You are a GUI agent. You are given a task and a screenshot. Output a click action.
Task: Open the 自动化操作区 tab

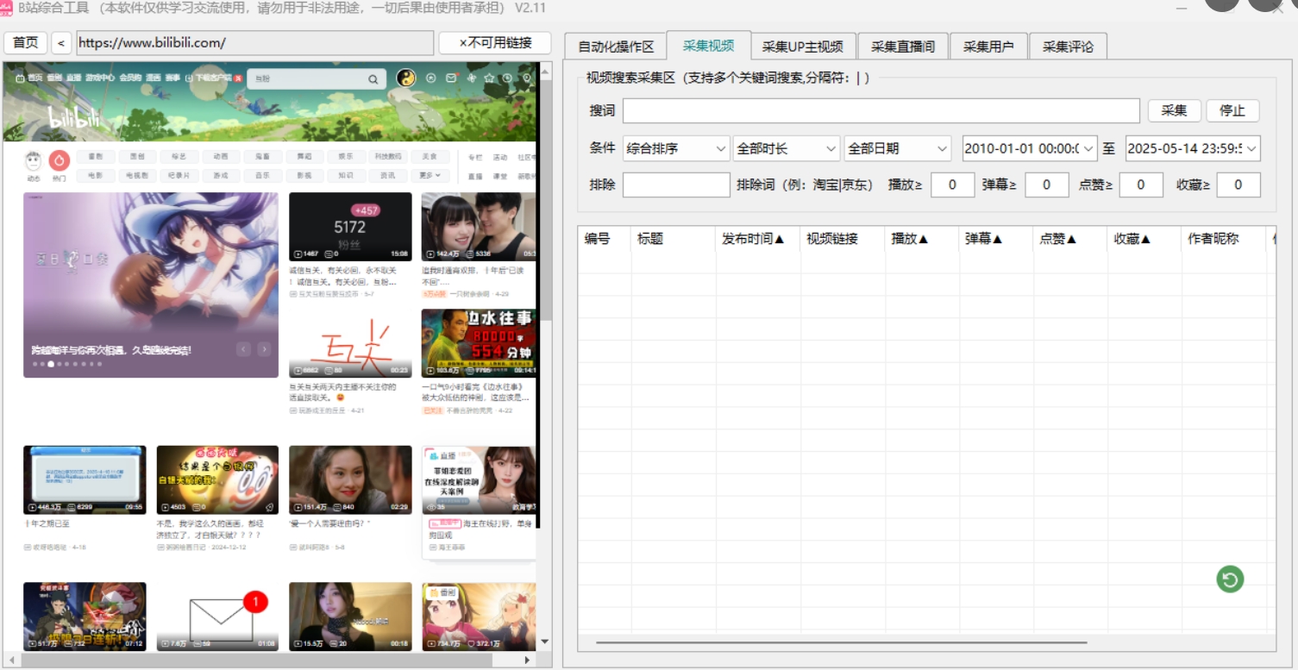[x=616, y=47]
